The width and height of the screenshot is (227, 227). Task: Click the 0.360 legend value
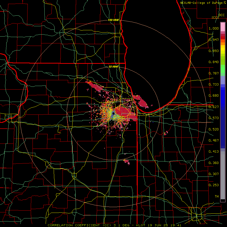pyautogui.click(x=214, y=163)
